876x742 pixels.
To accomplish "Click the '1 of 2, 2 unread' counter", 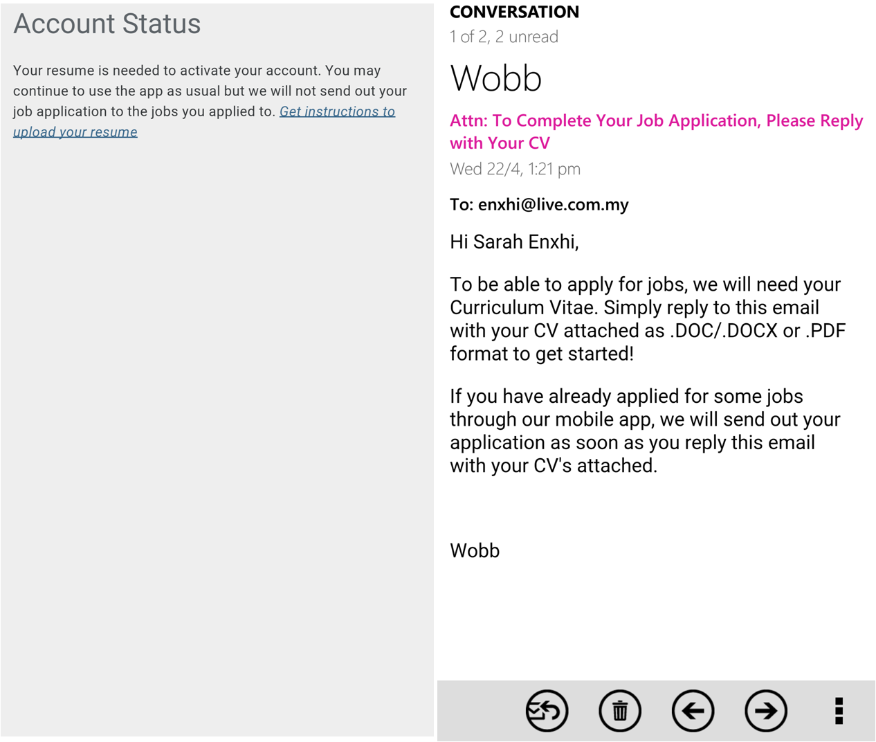I will [x=504, y=37].
